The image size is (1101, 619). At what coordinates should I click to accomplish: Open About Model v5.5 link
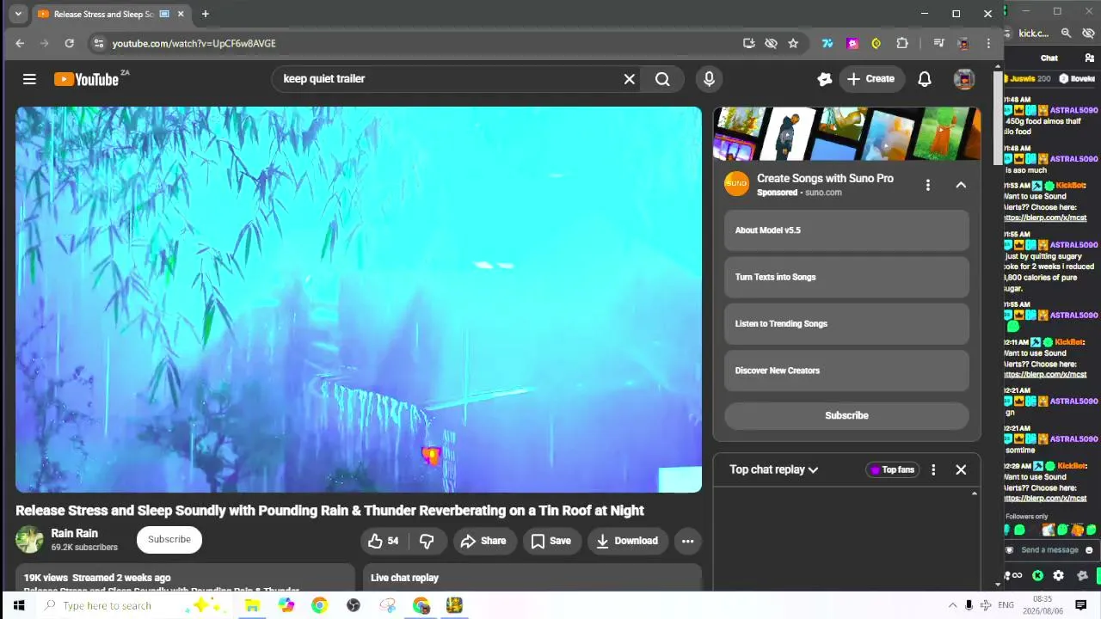846,230
